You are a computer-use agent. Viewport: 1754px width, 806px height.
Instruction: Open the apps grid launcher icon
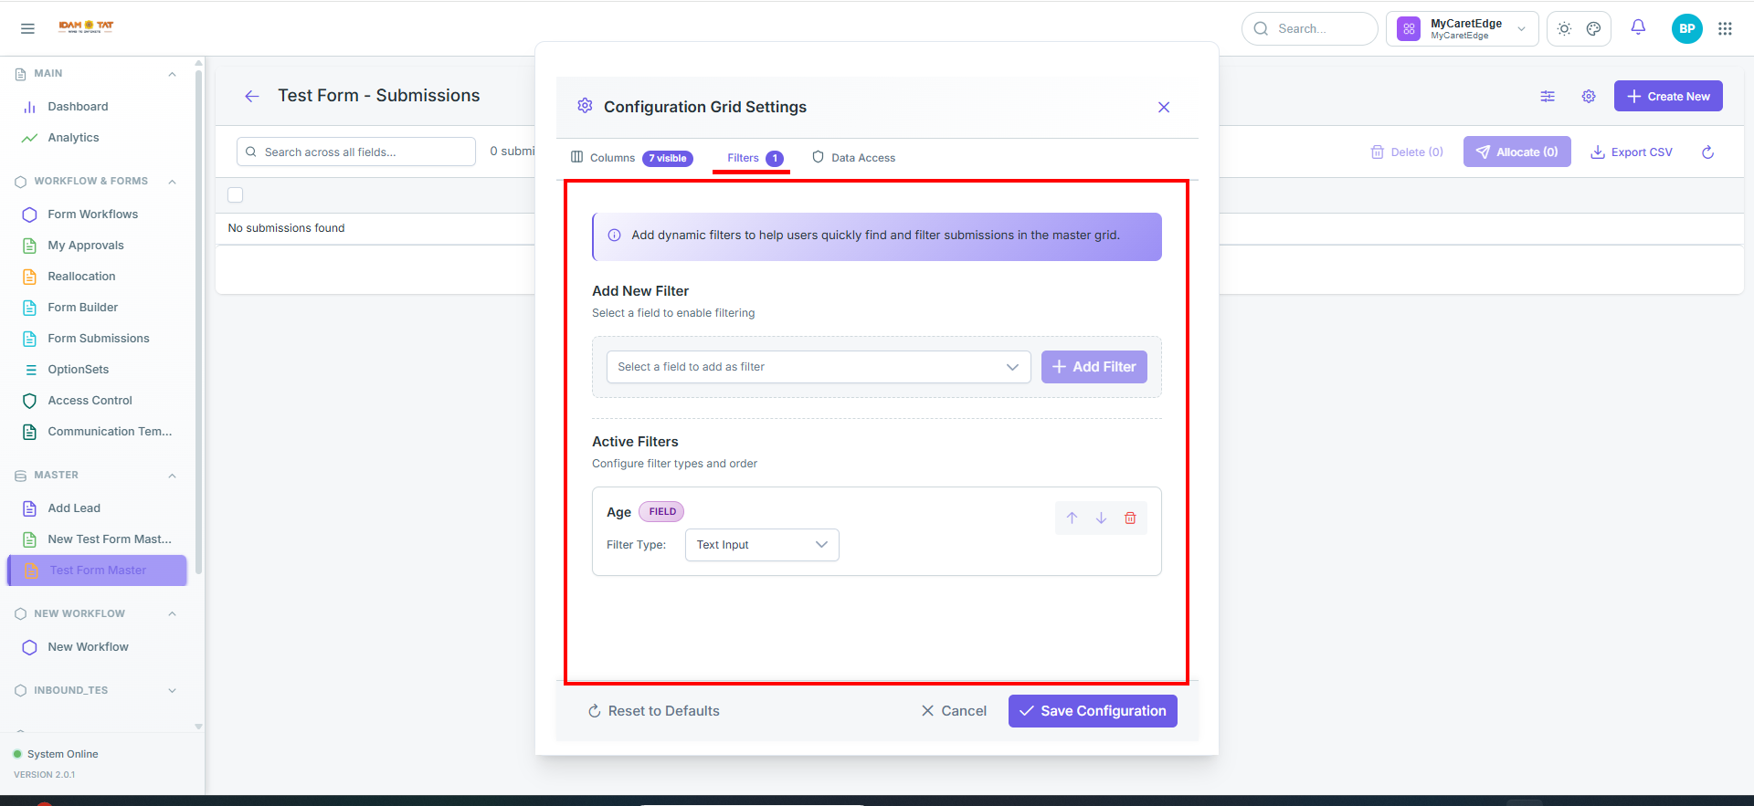[x=1725, y=28]
